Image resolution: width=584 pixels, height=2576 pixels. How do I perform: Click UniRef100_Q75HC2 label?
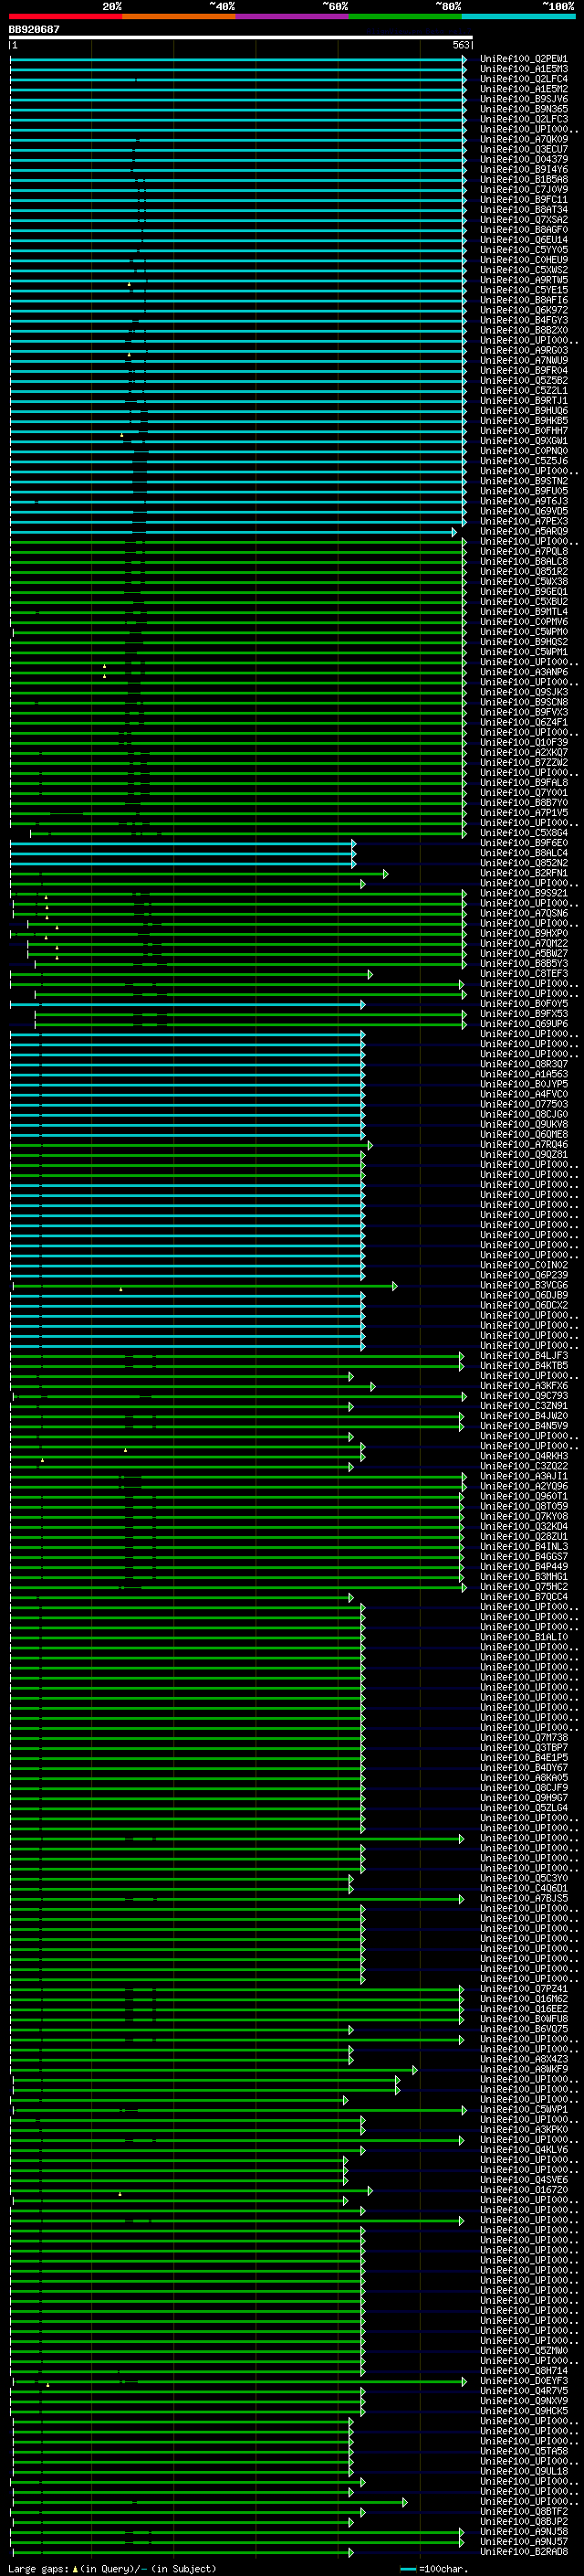pos(523,1586)
